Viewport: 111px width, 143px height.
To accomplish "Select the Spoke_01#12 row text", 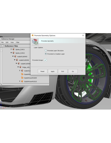I will (x=20, y=53).
